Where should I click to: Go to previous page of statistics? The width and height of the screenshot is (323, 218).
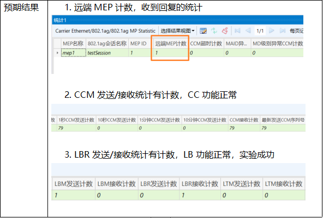[248, 31]
